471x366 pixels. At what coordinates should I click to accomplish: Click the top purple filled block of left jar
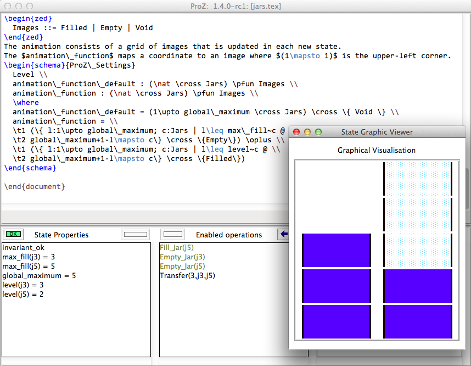coord(337,250)
